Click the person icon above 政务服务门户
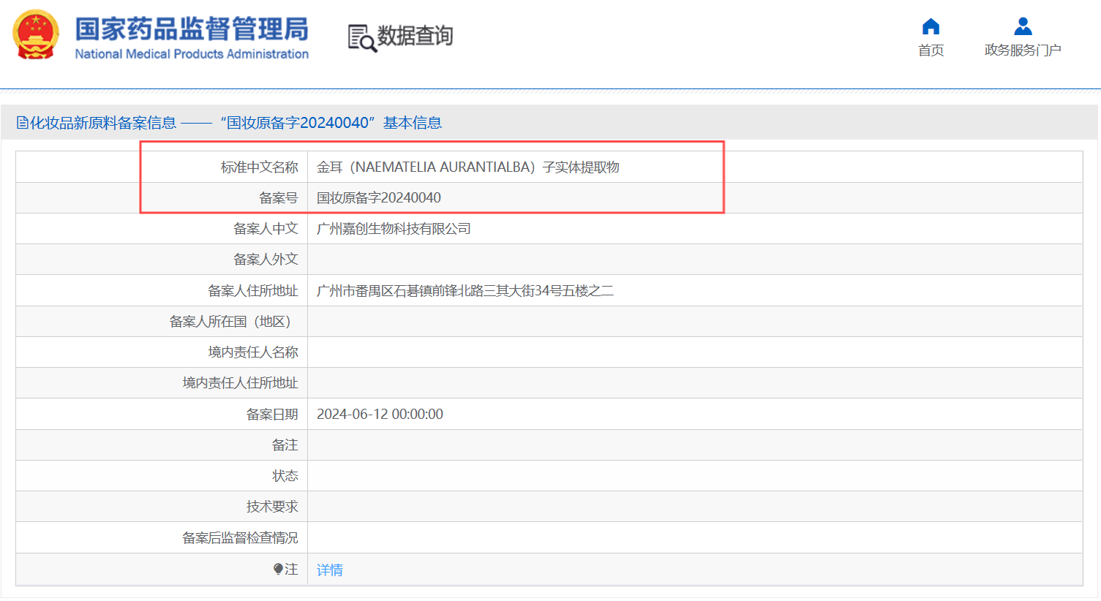This screenshot has width=1101, height=601. 1022,26
